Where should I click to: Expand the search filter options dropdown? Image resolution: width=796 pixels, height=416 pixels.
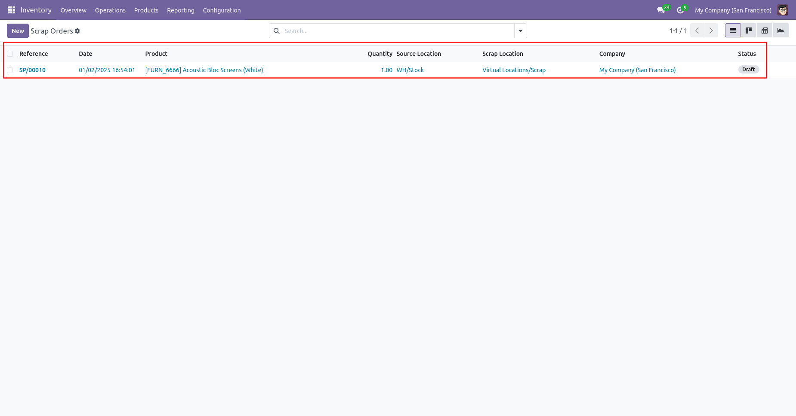(521, 31)
